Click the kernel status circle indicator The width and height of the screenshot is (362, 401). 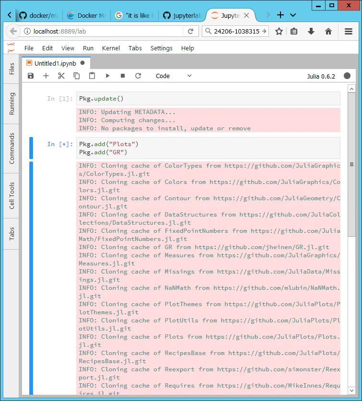[x=347, y=76]
